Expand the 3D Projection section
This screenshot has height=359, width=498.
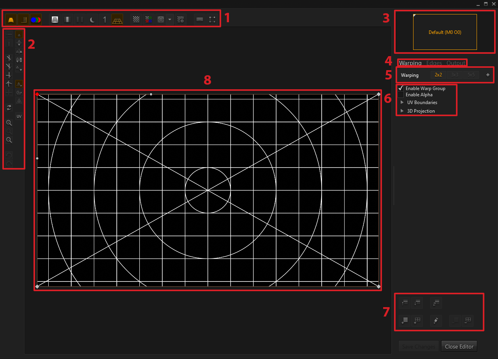pos(402,111)
